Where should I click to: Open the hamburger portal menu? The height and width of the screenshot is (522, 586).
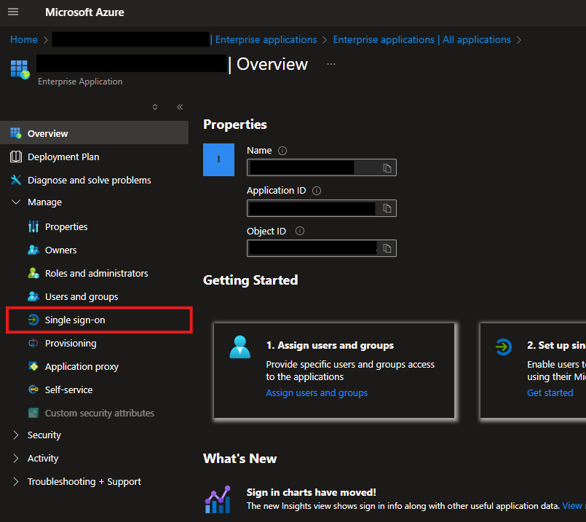pyautogui.click(x=13, y=12)
